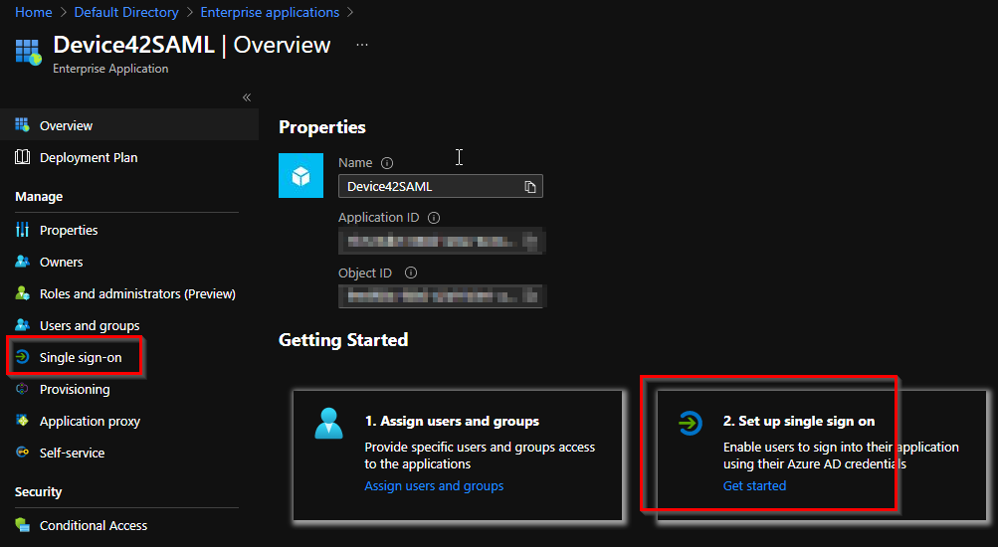Screen dimensions: 998x547
Task: Click the Name text field Device42SAML
Action: coord(428,186)
